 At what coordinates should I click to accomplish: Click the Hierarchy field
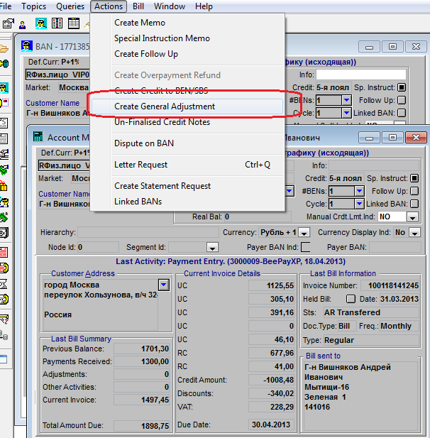tap(148, 232)
